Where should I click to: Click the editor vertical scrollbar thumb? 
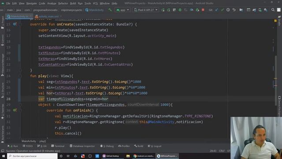(276, 80)
